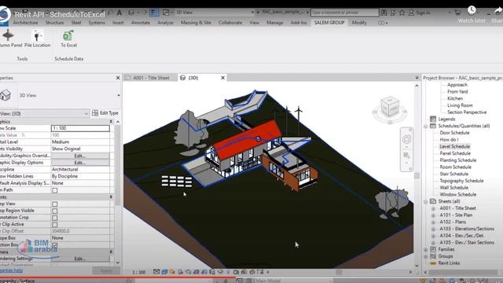Open the 3D View type selector dropdown
Viewport: 503px width, 283px height.
pos(119,95)
